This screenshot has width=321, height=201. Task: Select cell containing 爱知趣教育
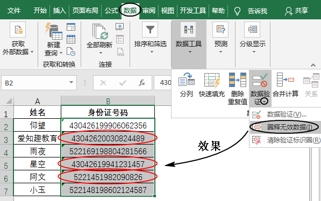(37, 138)
